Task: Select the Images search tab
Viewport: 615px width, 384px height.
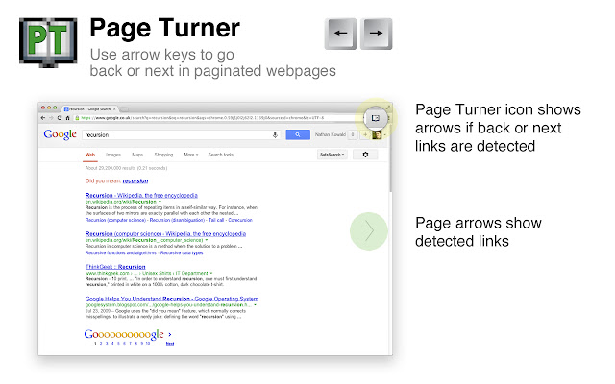Action: 113,155
